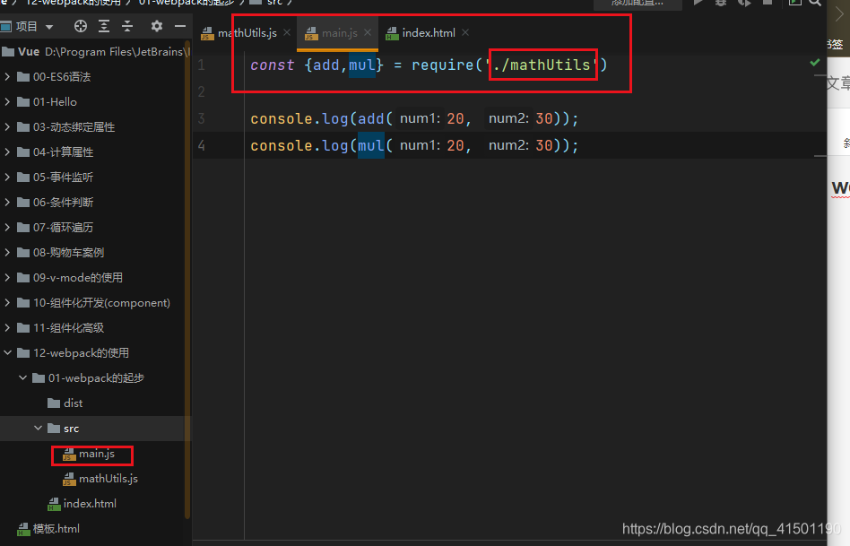Click './mathUtils' string in require call
This screenshot has height=546, width=850.
pos(543,65)
